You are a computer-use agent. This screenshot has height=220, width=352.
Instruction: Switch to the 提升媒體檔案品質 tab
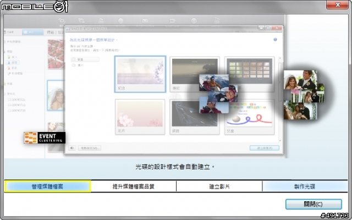(134, 186)
